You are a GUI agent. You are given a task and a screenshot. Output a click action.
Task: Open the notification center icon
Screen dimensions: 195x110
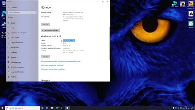(192, 108)
